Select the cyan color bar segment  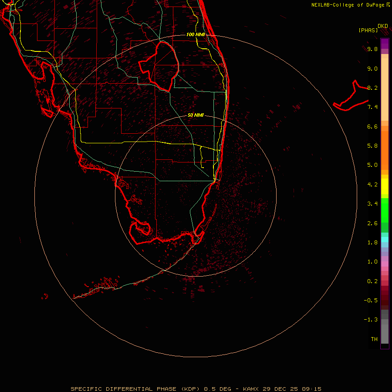pyautogui.click(x=385, y=240)
